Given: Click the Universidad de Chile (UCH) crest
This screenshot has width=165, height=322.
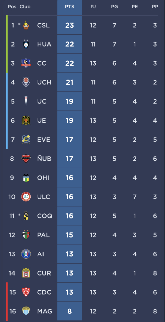Looking at the screenshot, I should pos(26,82).
